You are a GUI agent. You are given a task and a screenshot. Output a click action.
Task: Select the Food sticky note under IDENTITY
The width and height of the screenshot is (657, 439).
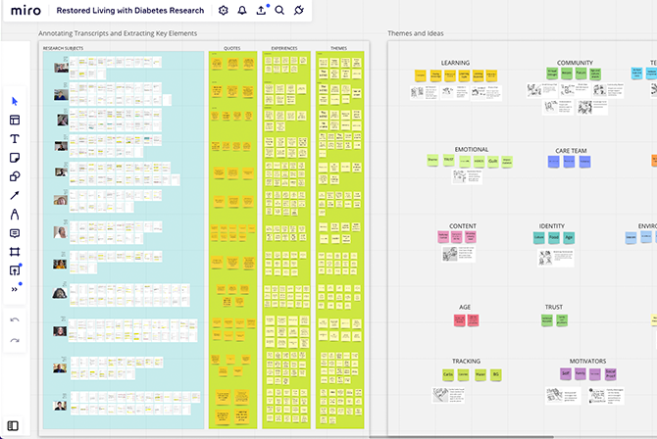554,237
